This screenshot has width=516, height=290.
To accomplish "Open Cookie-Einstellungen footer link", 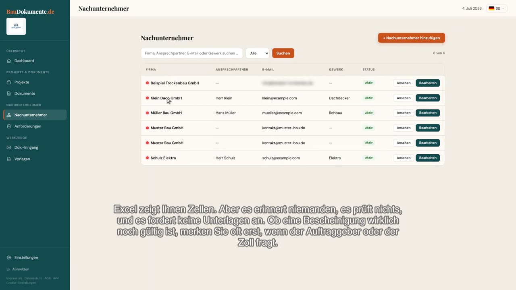I will 21,283.
